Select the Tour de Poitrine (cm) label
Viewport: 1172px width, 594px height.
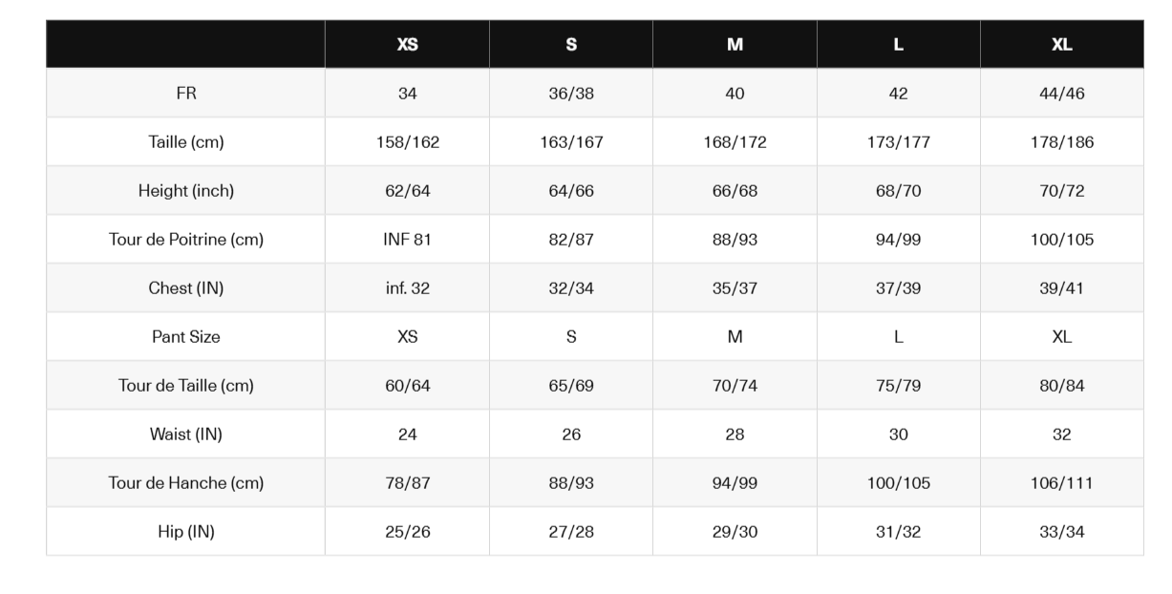click(x=186, y=240)
